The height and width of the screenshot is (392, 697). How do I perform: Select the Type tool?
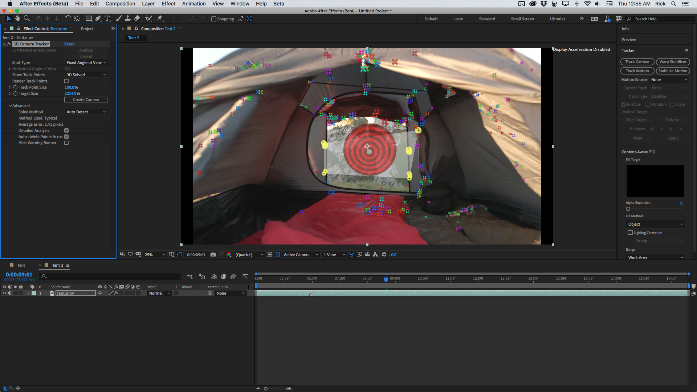tap(107, 18)
